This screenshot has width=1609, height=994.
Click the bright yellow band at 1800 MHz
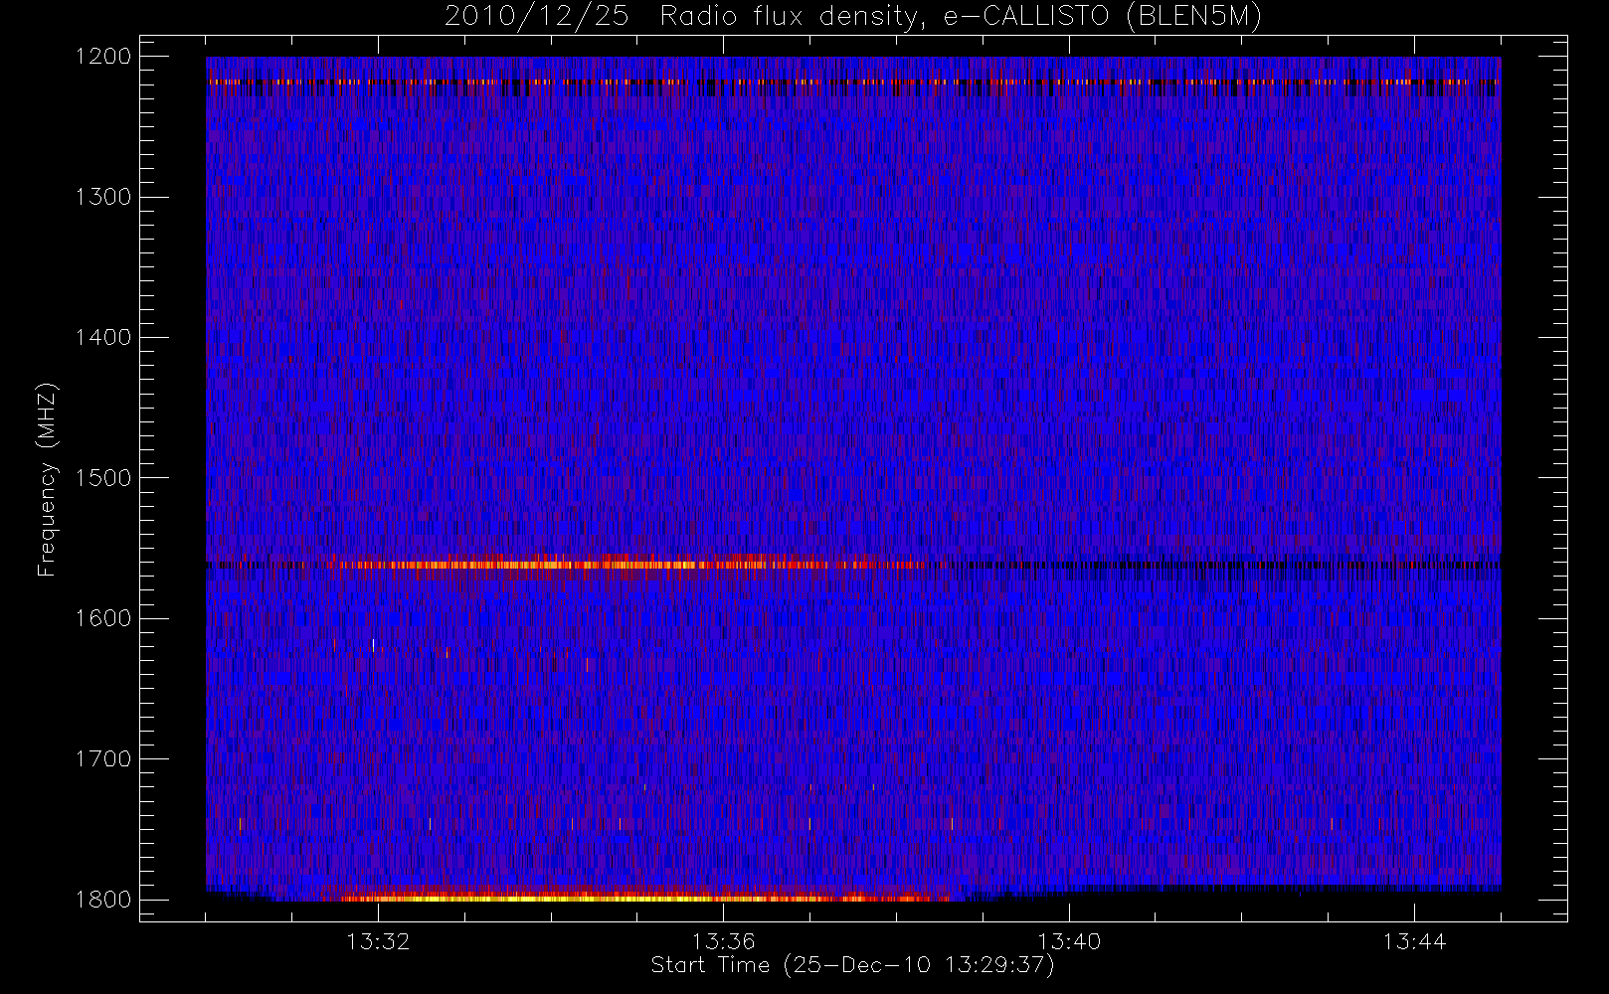tap(644, 898)
